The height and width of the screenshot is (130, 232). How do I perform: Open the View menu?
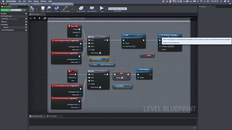(x=30, y=1)
